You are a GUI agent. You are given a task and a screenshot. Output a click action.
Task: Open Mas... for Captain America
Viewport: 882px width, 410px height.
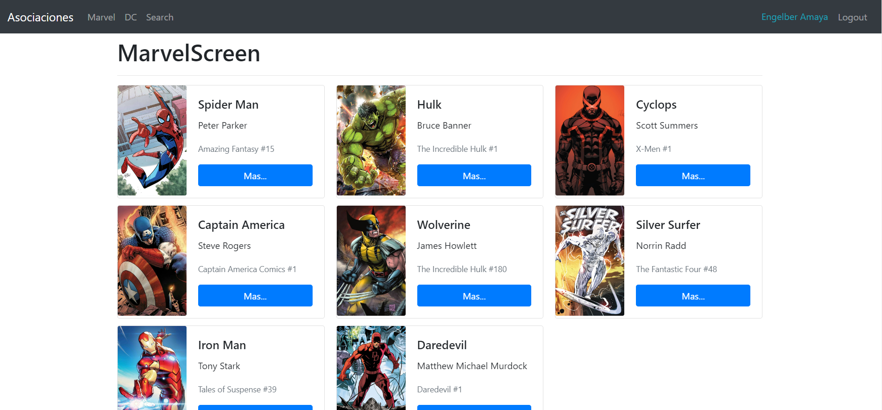point(255,296)
